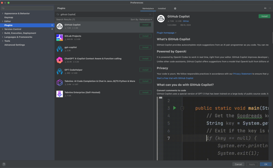273x168 pixels.
Task: Click the plugin search field with github Copilot
Action: coord(104,14)
